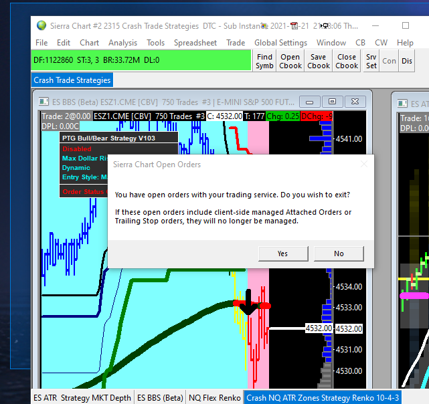Close the Open Orders dialog
This screenshot has height=404, width=429.
pyautogui.click(x=364, y=164)
